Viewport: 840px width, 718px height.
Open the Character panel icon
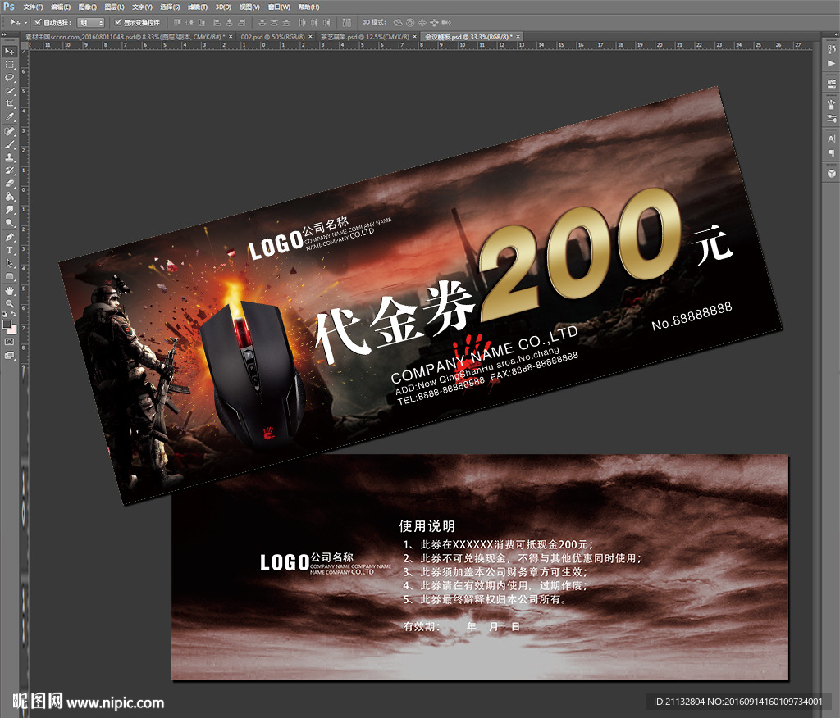(831, 139)
